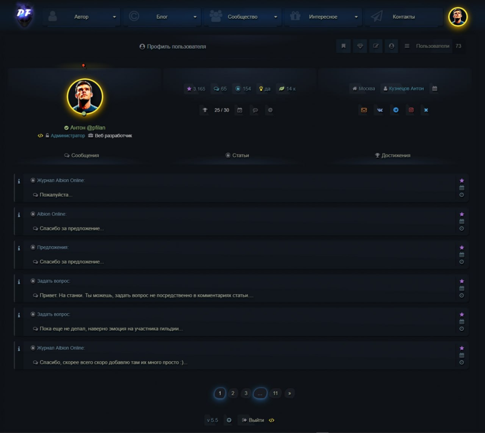Click calendar icon next to Кузнецов Антон

pyautogui.click(x=435, y=89)
